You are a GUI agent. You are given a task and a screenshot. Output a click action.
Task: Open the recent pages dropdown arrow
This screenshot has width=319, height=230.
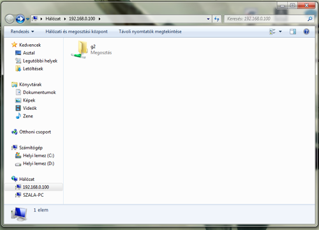click(x=27, y=19)
